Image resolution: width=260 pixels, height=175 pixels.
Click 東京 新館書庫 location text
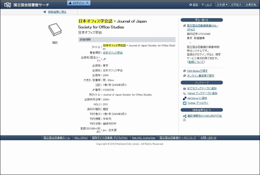196,38
